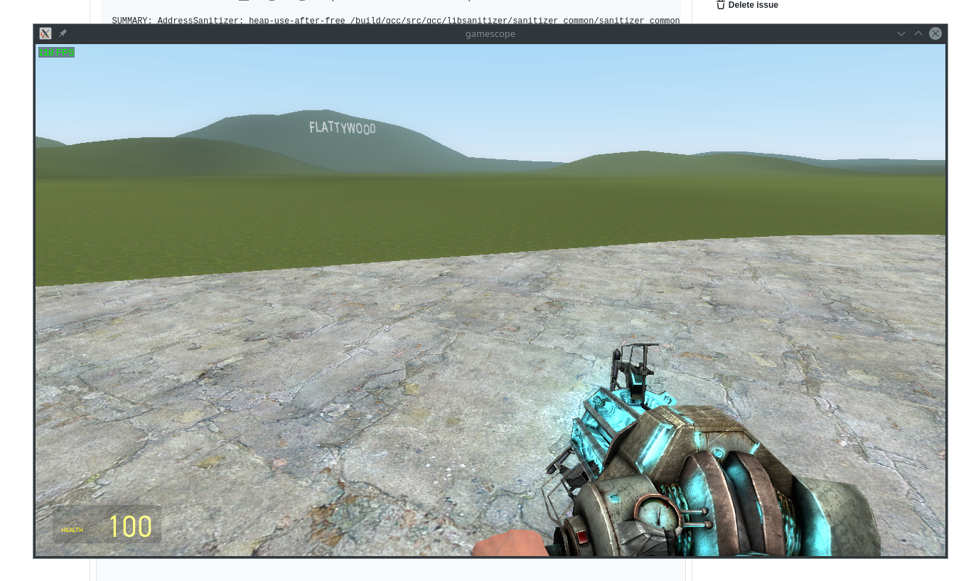Click the AddressSanitizer SUMMARY text line
The image size is (971, 581).
(395, 21)
